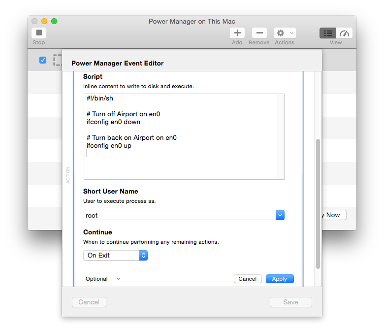Image resolution: width=384 pixels, height=327 pixels.
Task: Cancel the action editing
Action: [x=248, y=279]
